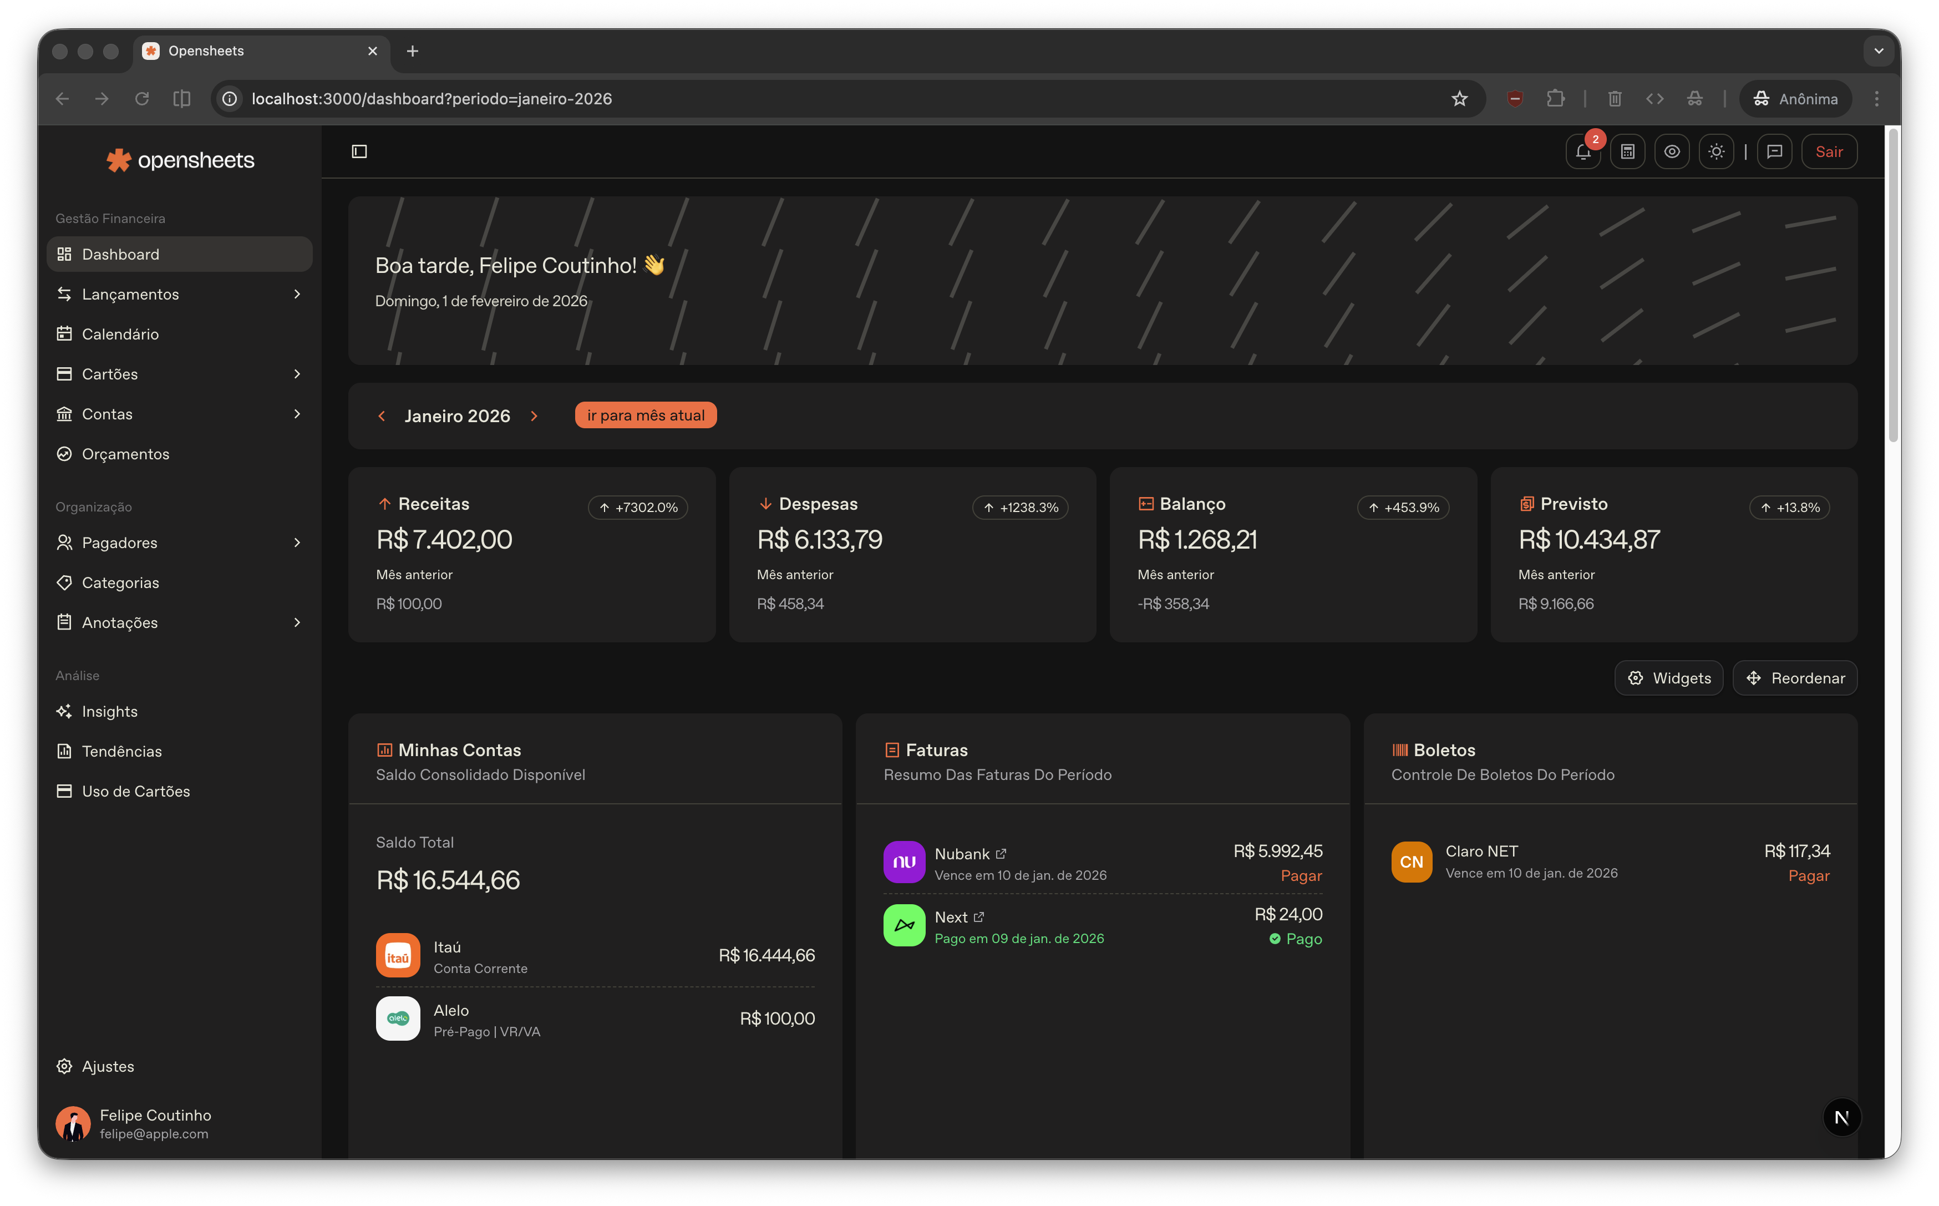Click the feedback chat bubble icon
1939x1206 pixels.
point(1774,151)
